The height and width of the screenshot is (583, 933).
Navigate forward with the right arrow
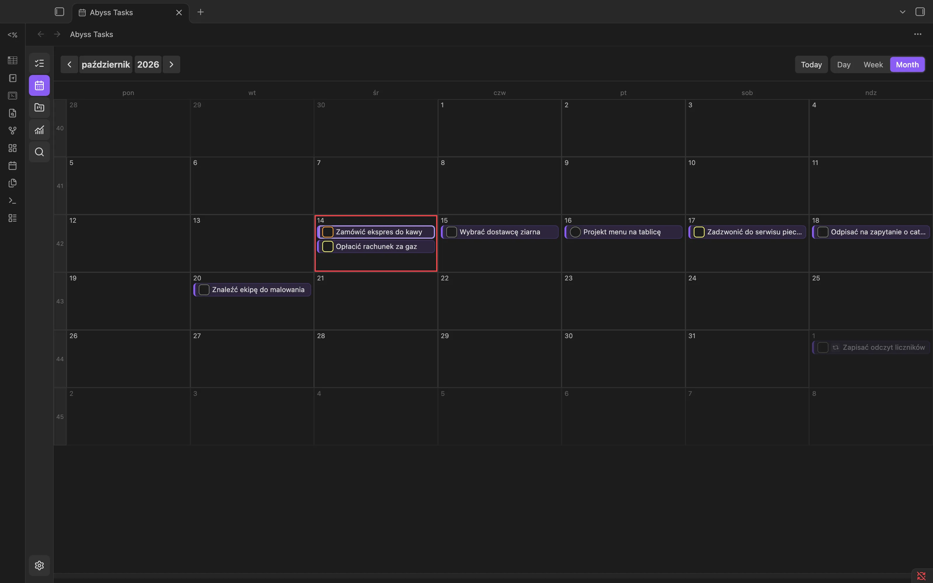[57, 34]
